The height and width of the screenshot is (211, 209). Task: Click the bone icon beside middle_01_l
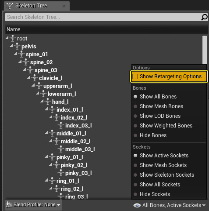coord(52,133)
